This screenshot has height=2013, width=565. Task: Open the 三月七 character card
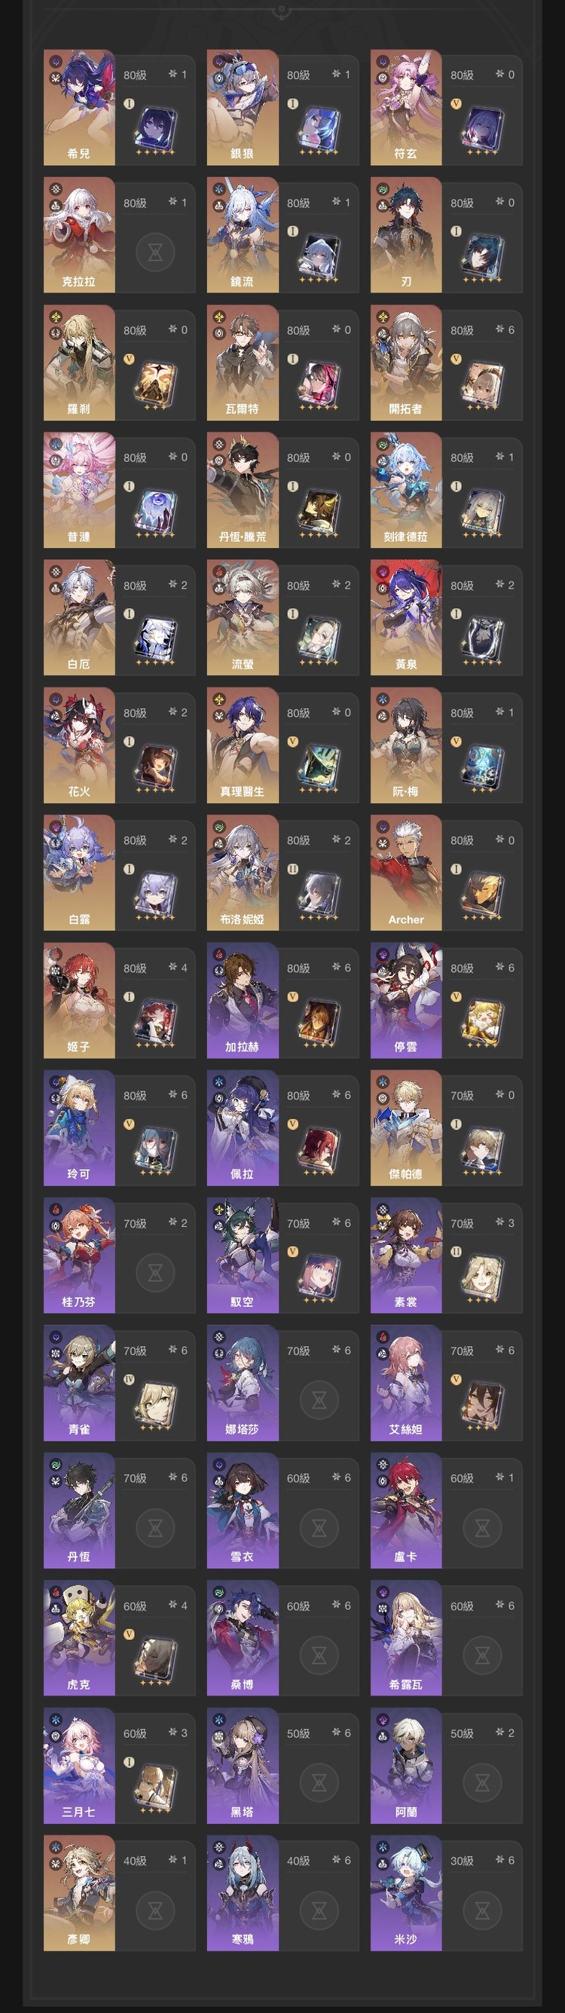click(x=117, y=1766)
